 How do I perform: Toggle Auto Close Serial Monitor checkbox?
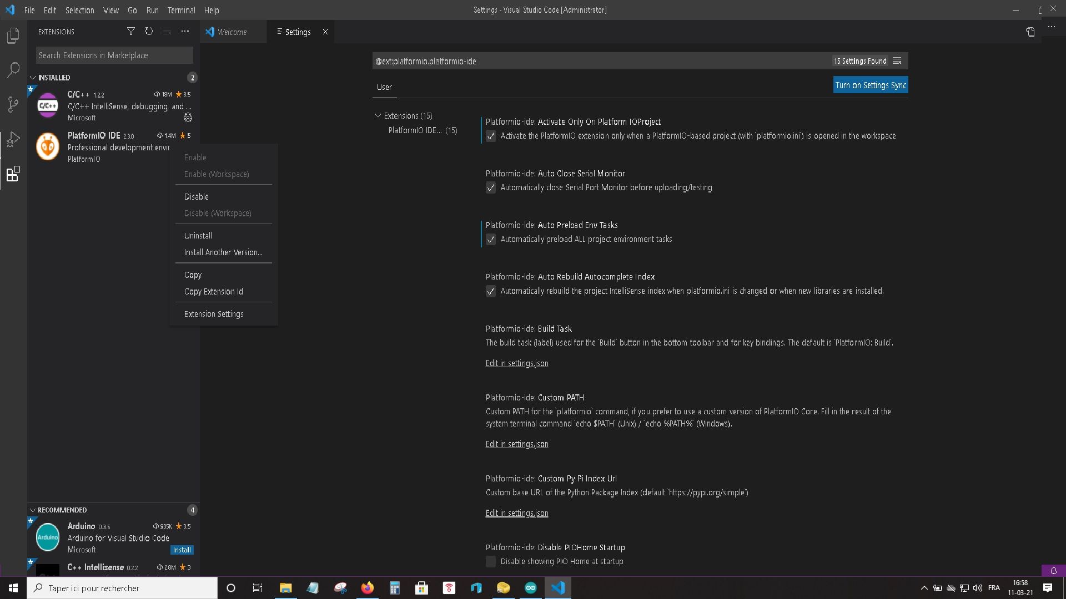coord(491,187)
